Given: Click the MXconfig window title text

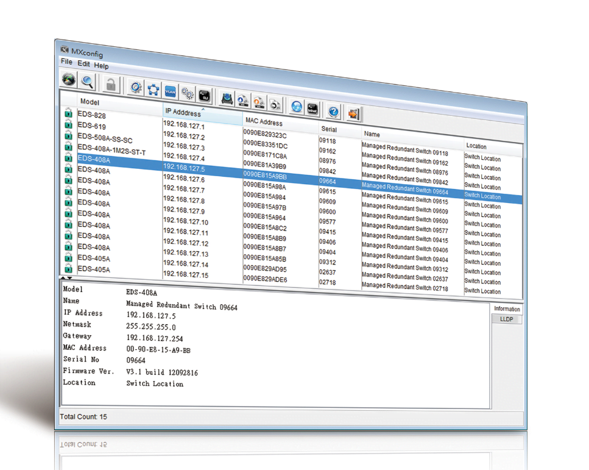Looking at the screenshot, I should point(87,54).
